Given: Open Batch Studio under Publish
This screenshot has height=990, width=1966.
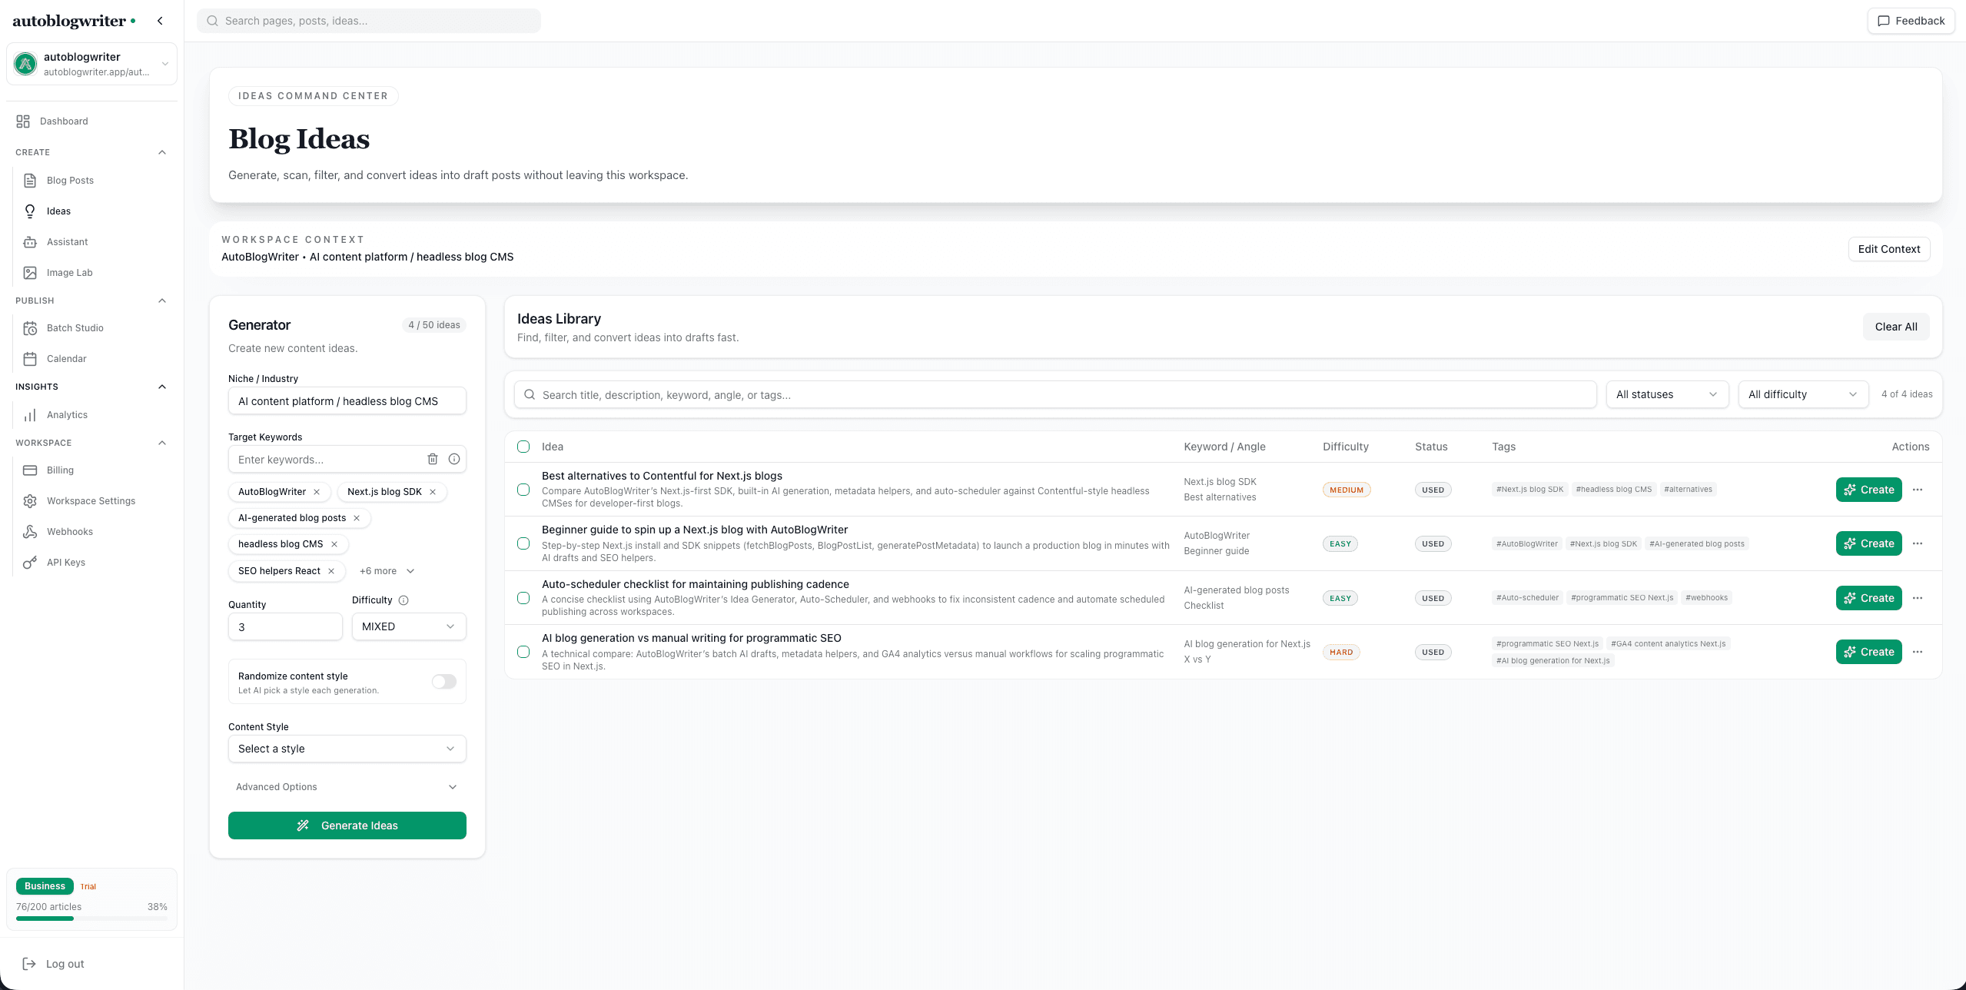Looking at the screenshot, I should pyautogui.click(x=75, y=327).
